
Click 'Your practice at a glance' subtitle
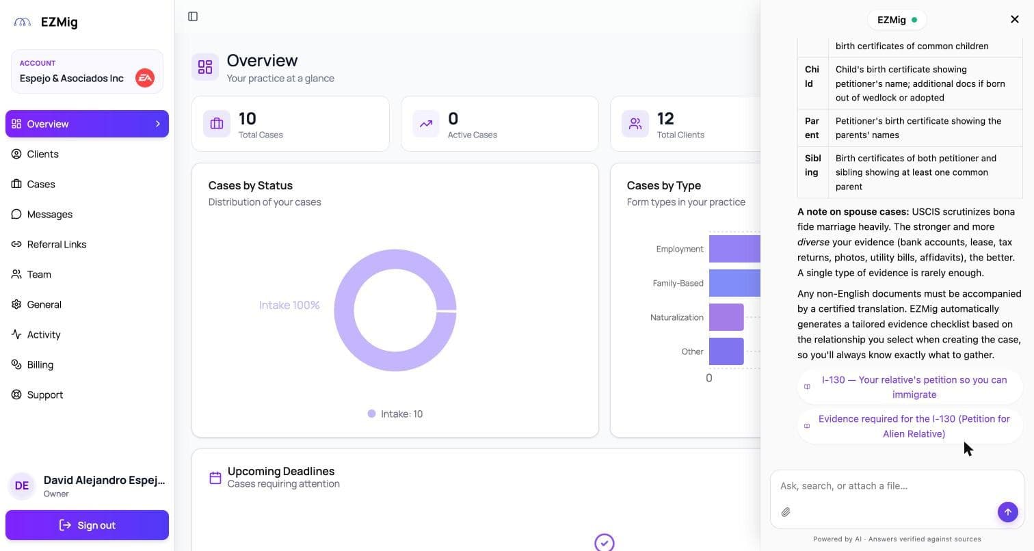click(280, 78)
